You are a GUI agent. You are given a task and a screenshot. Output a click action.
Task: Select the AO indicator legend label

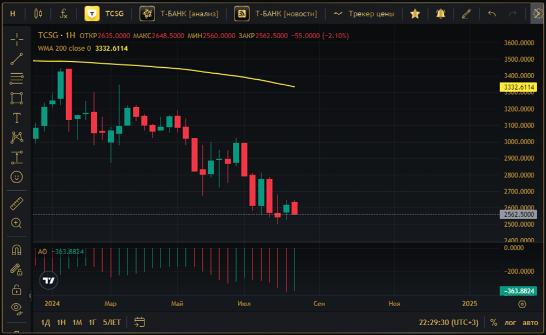42,251
